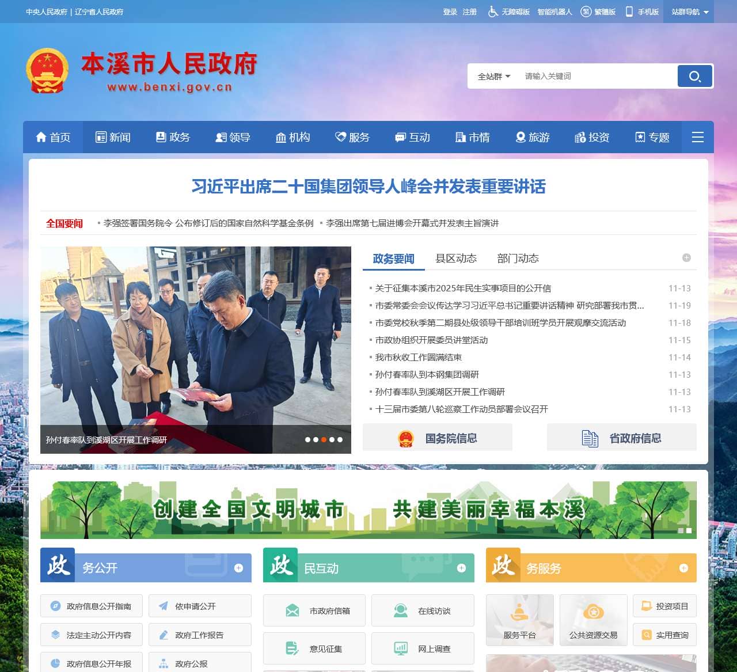Image resolution: width=737 pixels, height=672 pixels.
Task: Click the plus expander on 政务要闻 panel
Action: (686, 258)
